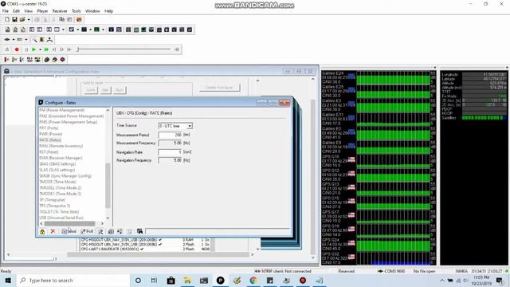Click the Longitude row in the data panel

pyautogui.click(x=474, y=74)
